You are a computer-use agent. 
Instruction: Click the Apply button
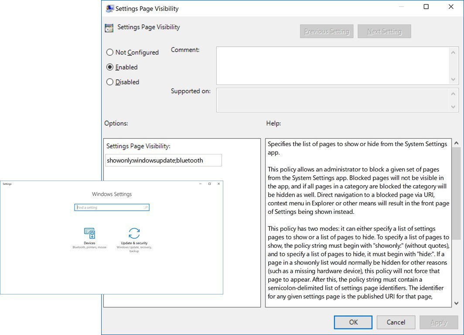(x=439, y=322)
